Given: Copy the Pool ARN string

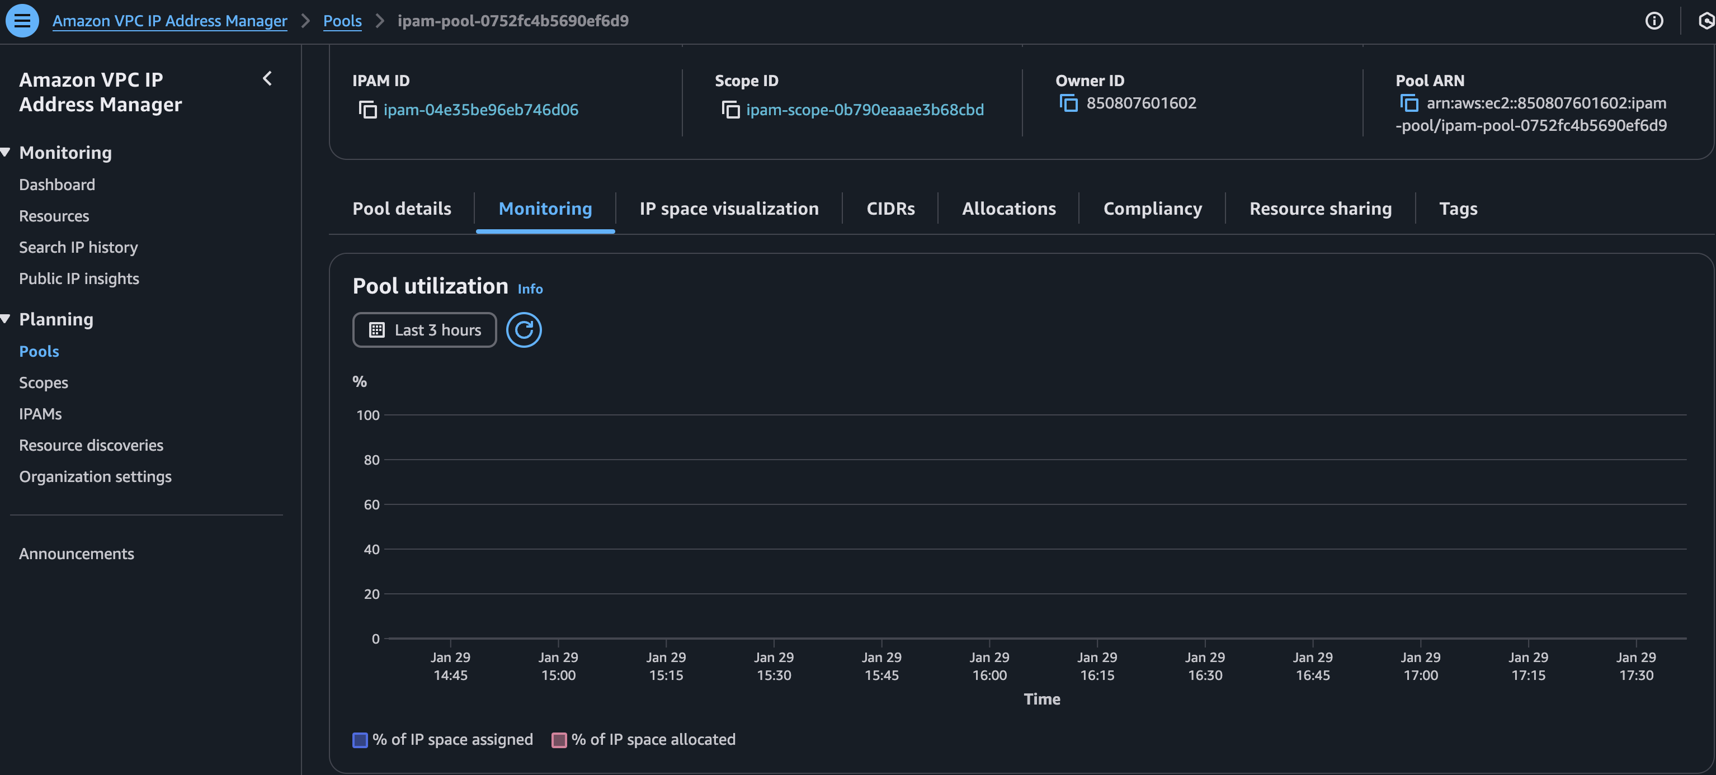Looking at the screenshot, I should (x=1410, y=103).
